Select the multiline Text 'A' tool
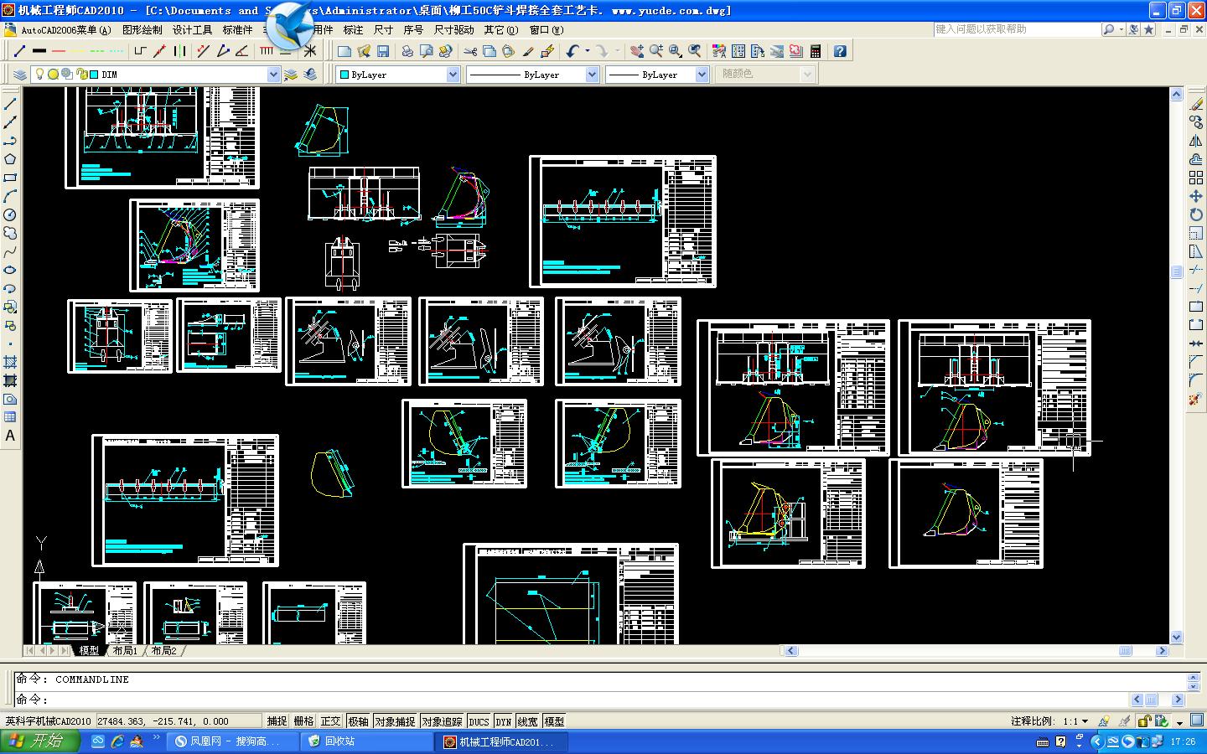This screenshot has width=1207, height=754. coord(11,436)
